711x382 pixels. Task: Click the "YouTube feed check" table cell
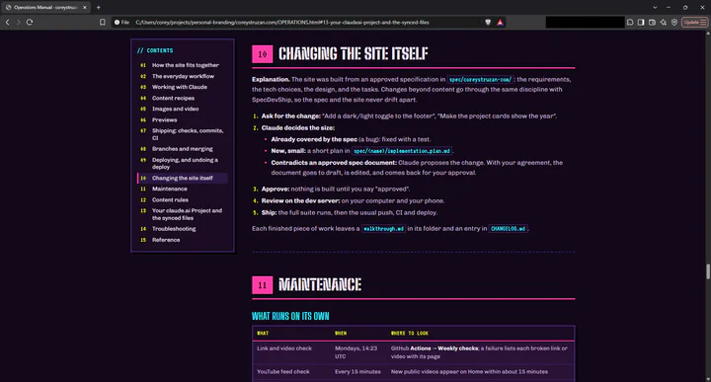tap(283, 371)
